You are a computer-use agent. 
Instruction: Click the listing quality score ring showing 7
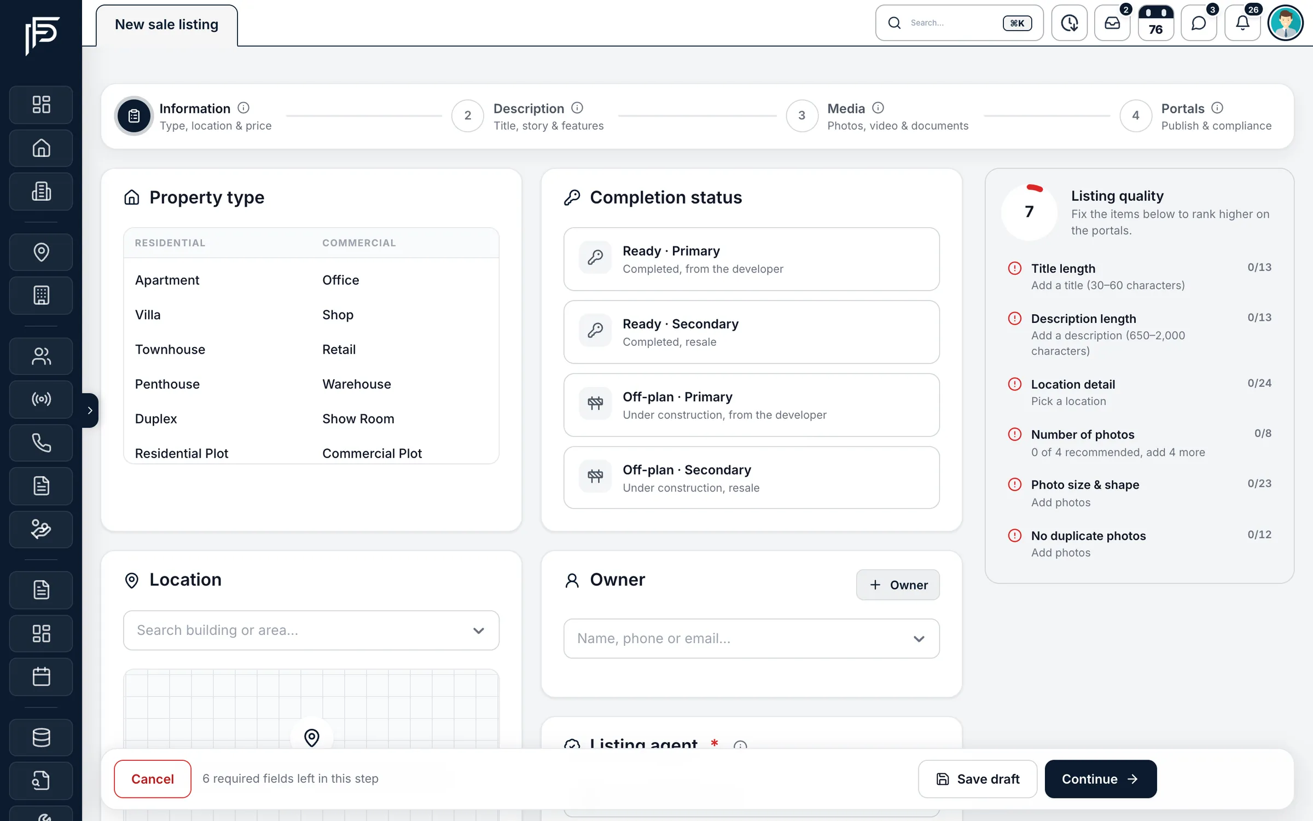point(1029,212)
